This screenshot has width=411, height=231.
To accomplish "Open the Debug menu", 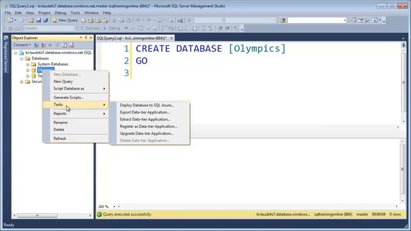I will pyautogui.click(x=60, y=13).
